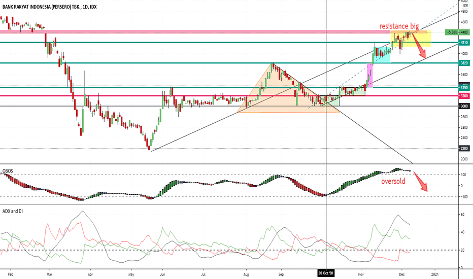Click the Mar label on the time axis
Image resolution: width=473 pixels, height=279 pixels.
coord(49,274)
